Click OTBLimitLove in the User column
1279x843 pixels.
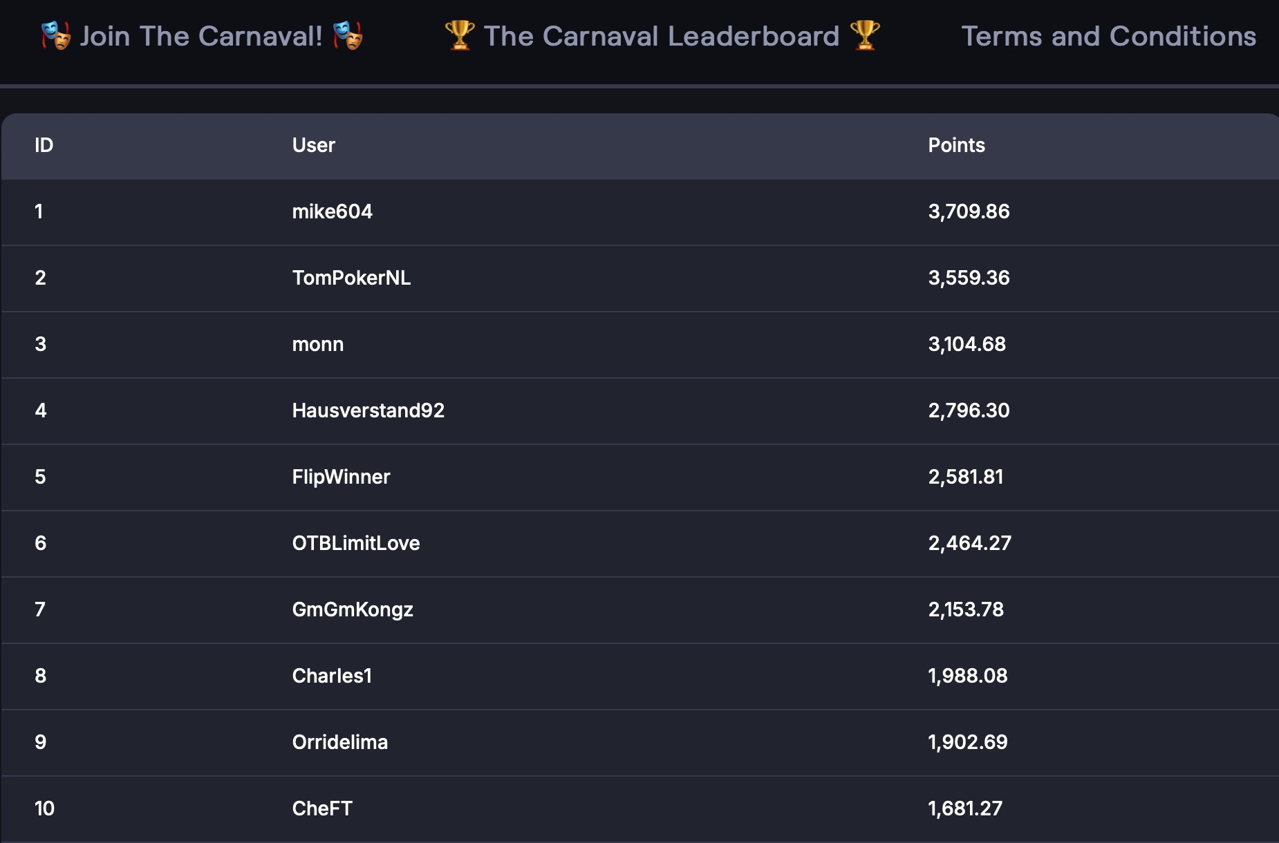pyautogui.click(x=356, y=543)
